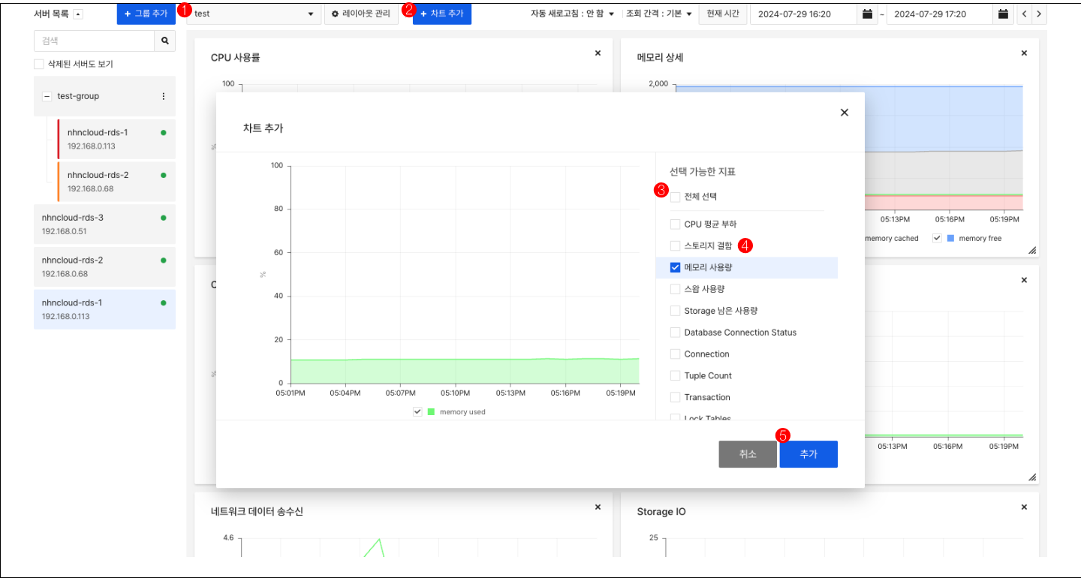Viewport: 1081px width, 578px height.
Task: Check the 스토리지 결함 metric
Action: 675,245
